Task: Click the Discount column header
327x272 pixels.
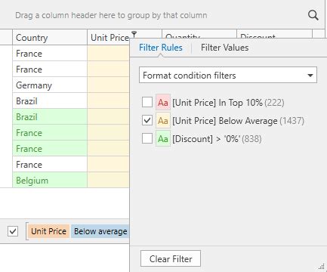Action: (274, 34)
